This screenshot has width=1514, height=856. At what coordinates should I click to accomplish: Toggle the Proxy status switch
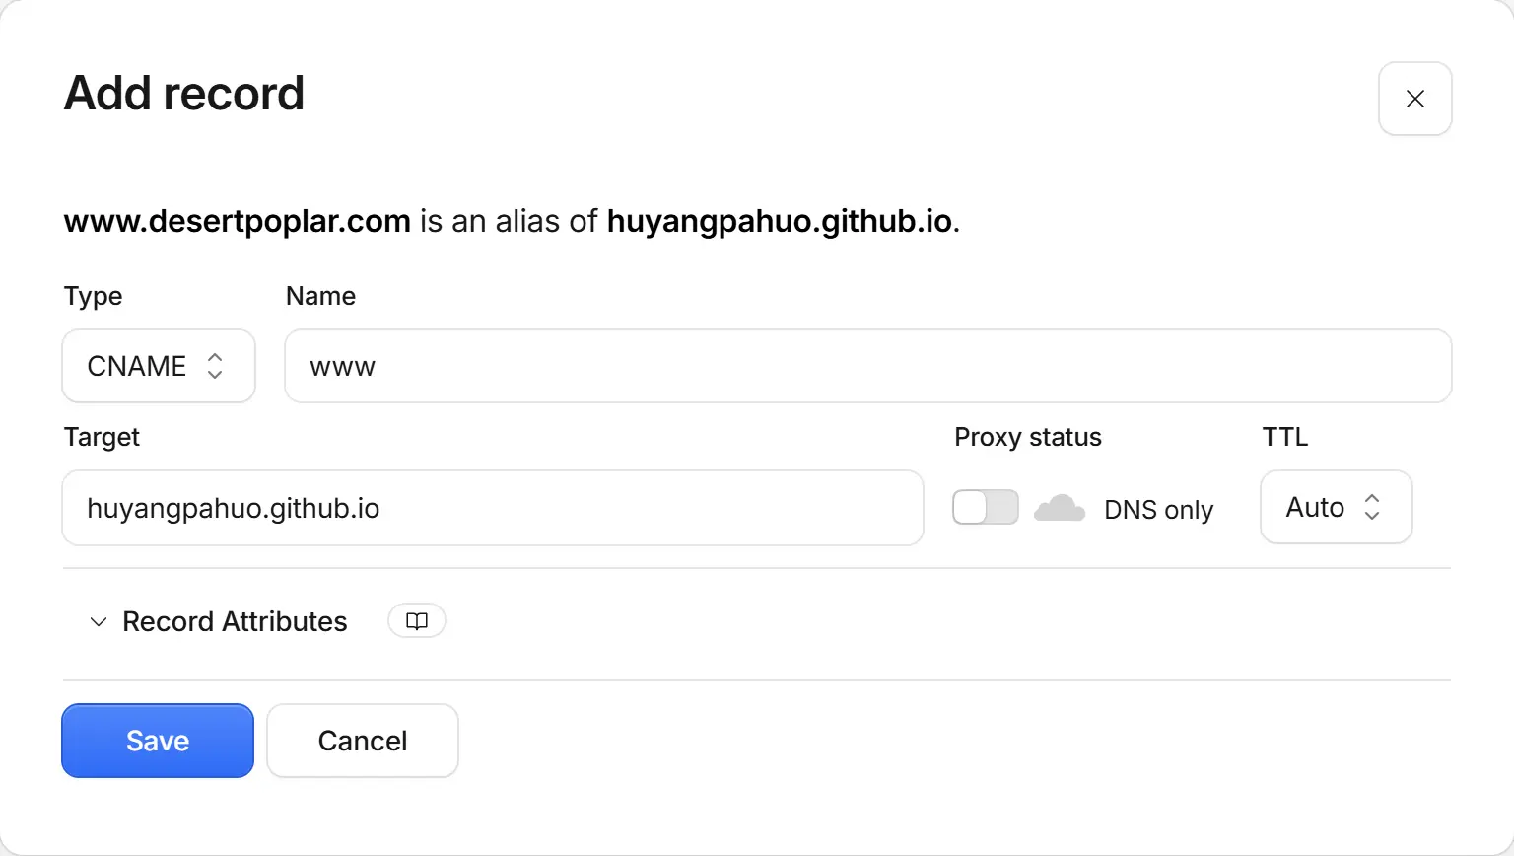coord(985,508)
